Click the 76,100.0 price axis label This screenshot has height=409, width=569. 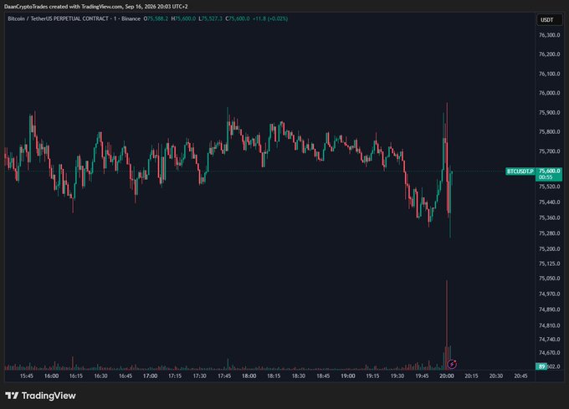point(549,74)
